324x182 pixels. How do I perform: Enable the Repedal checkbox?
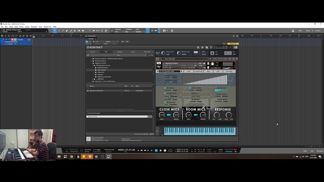point(190,93)
